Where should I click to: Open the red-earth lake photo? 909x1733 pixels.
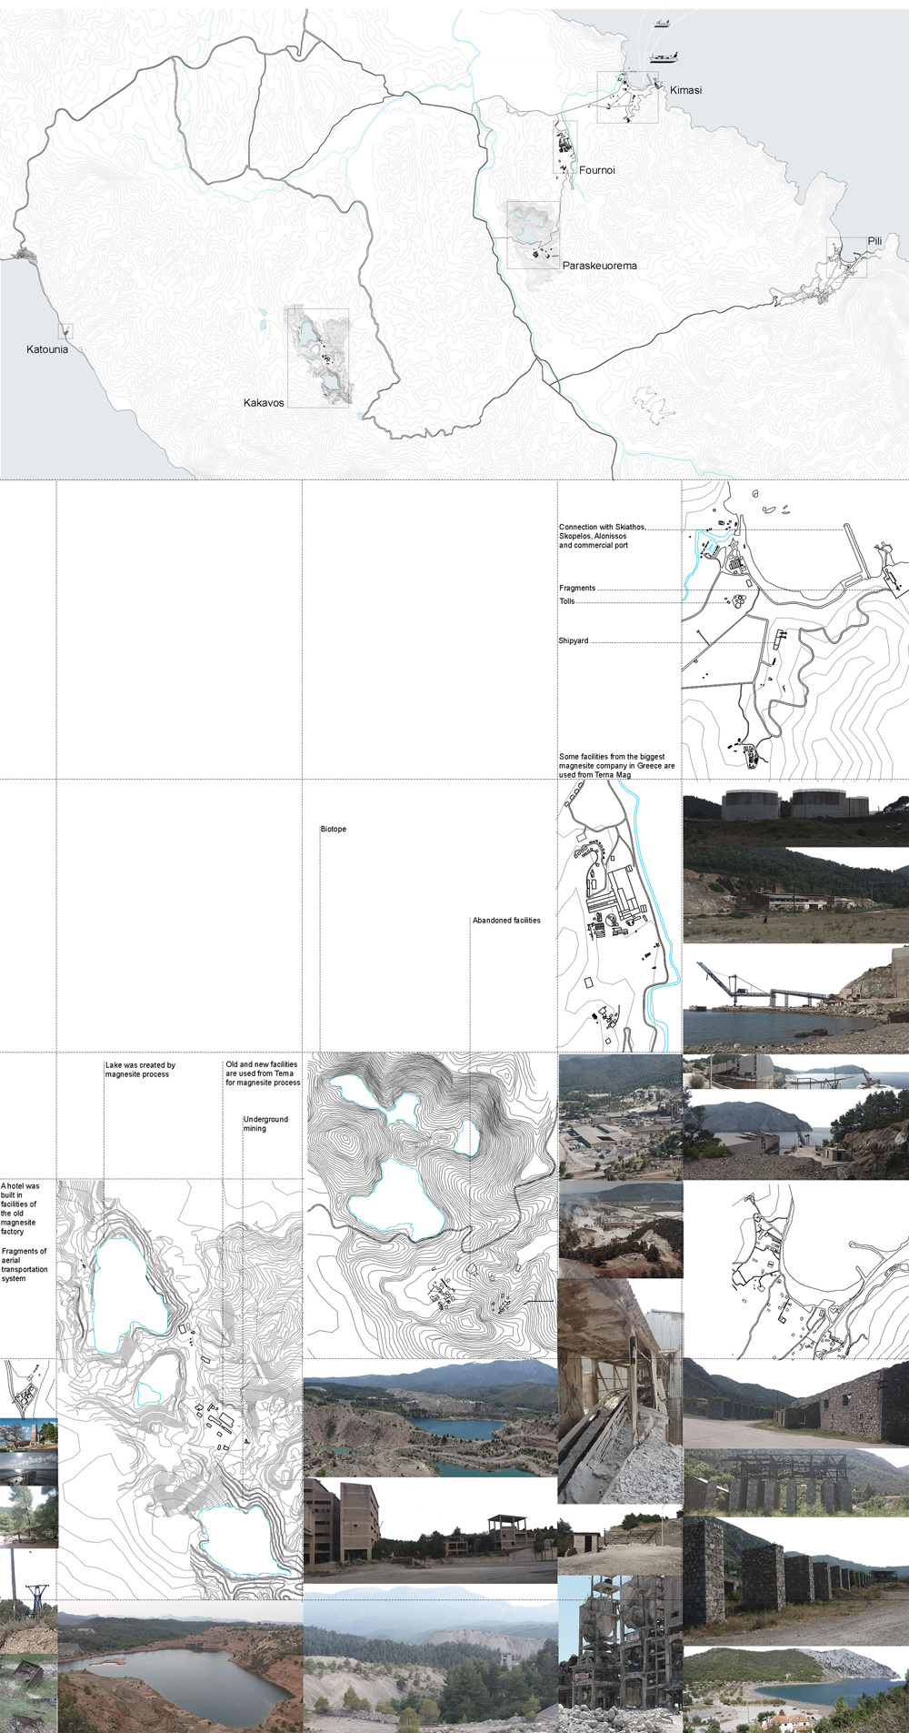coord(180,1667)
